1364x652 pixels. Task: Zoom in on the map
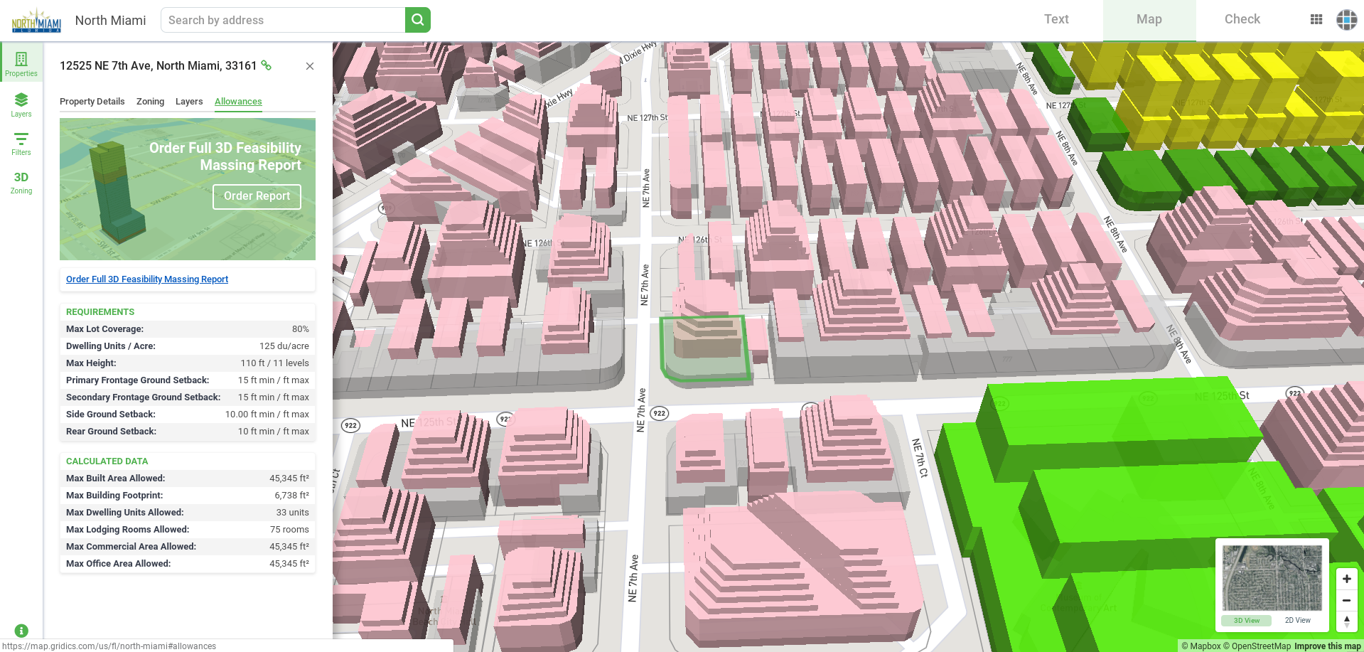click(1346, 579)
